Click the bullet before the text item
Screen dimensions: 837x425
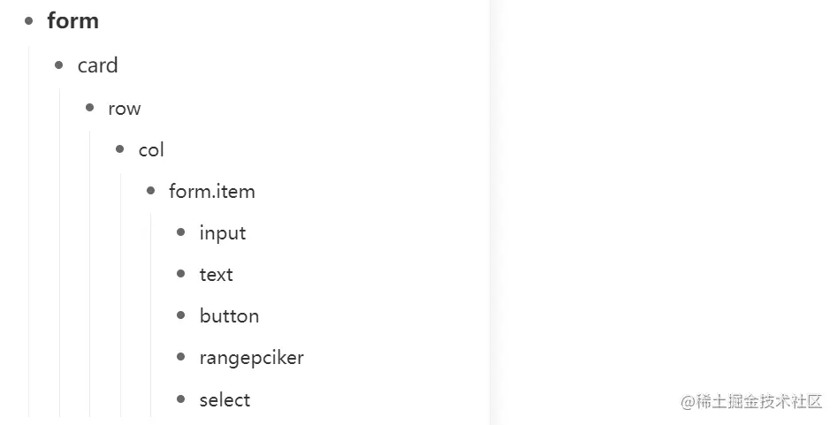181,274
